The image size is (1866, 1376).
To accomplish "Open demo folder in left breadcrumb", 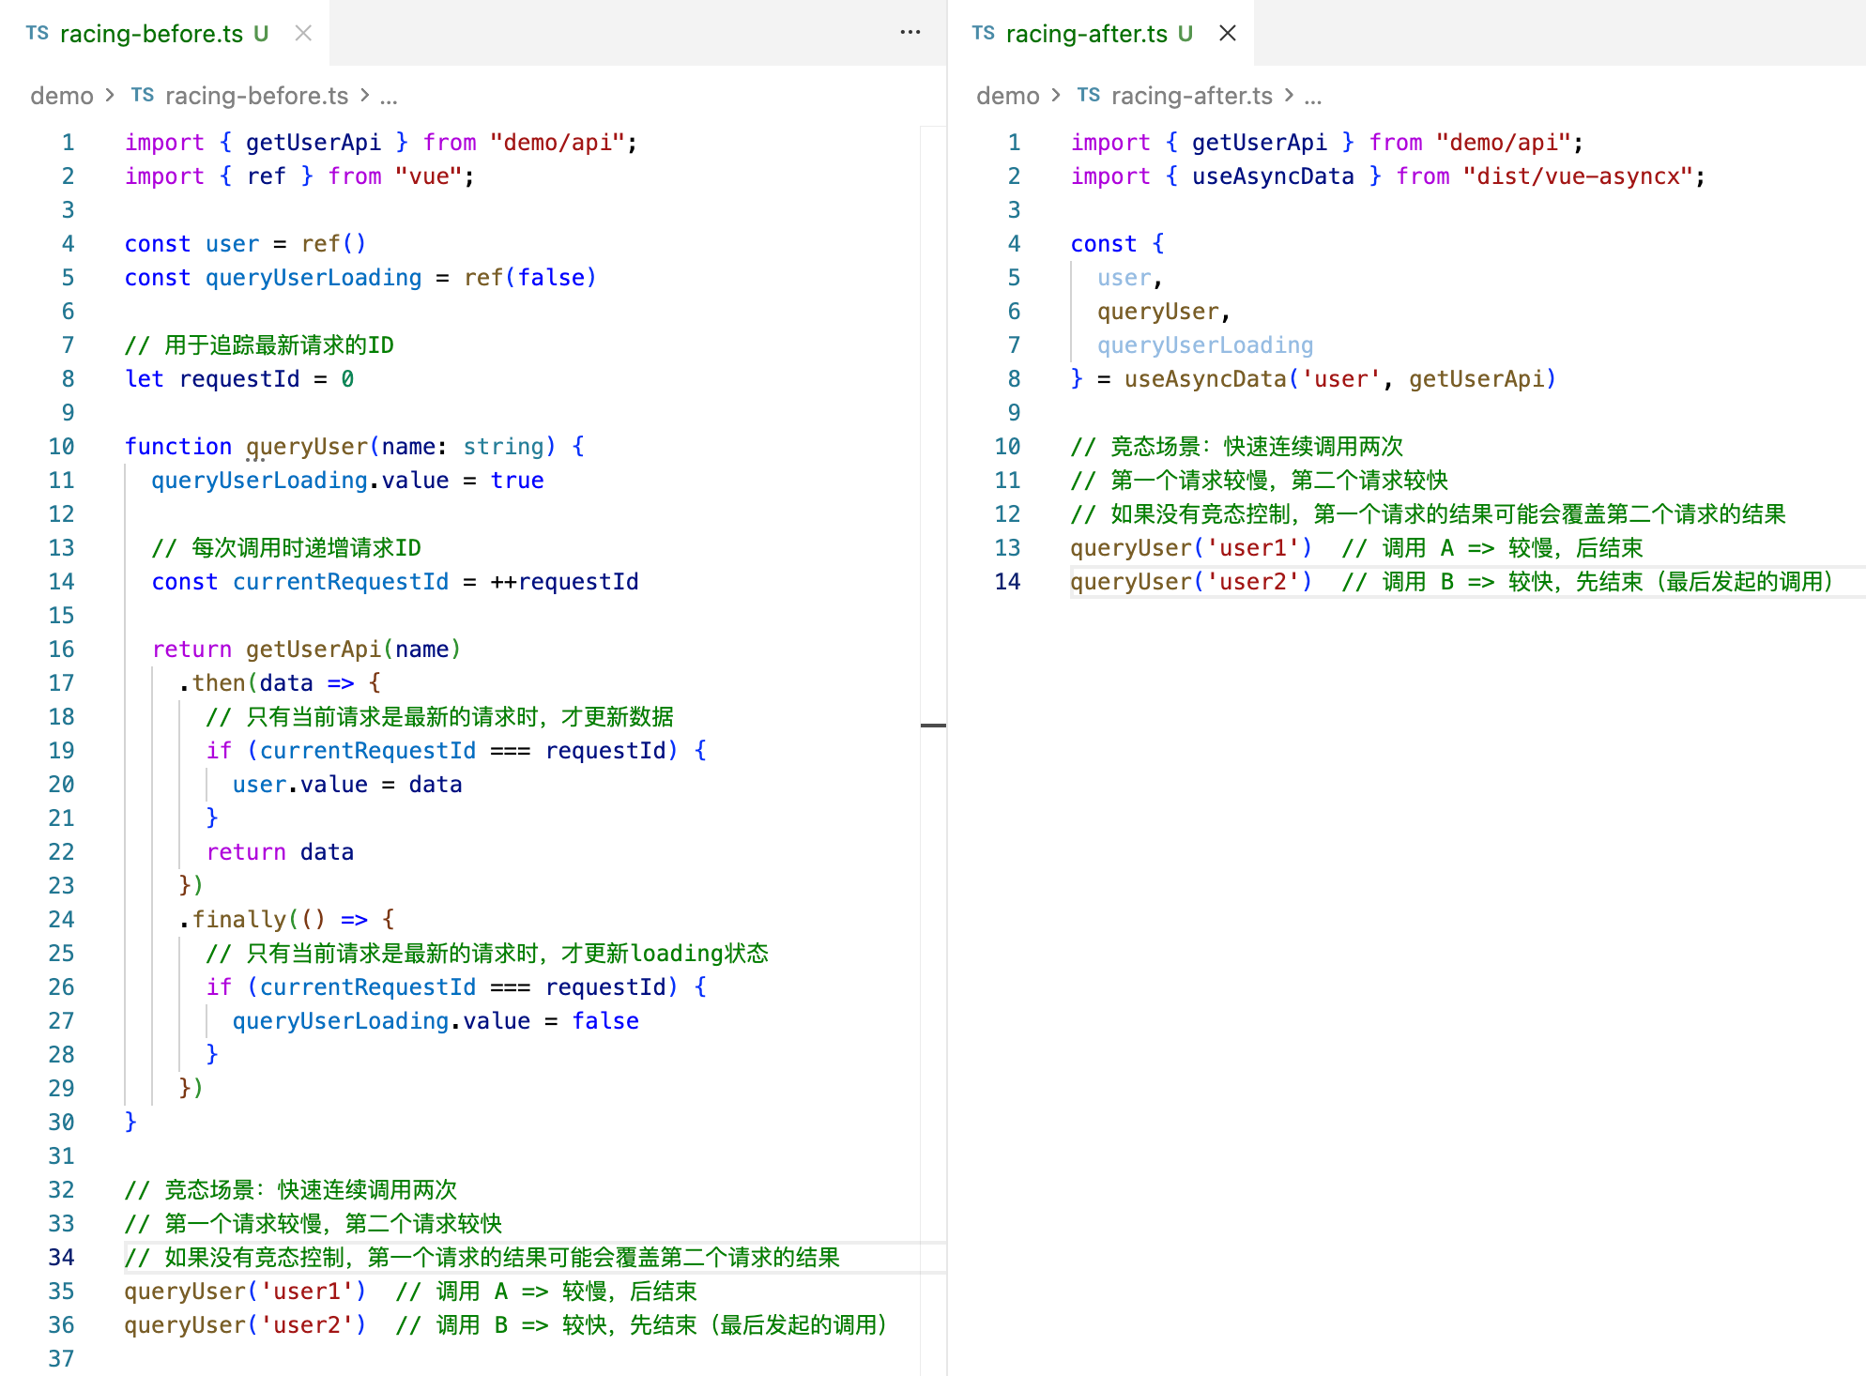I will point(62,96).
